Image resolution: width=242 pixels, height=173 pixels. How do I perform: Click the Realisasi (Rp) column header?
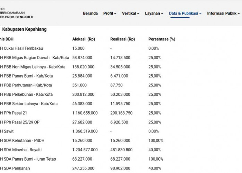click(x=122, y=39)
